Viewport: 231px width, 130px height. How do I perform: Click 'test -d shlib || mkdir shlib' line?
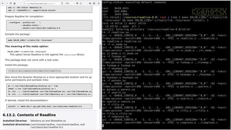click(124, 23)
